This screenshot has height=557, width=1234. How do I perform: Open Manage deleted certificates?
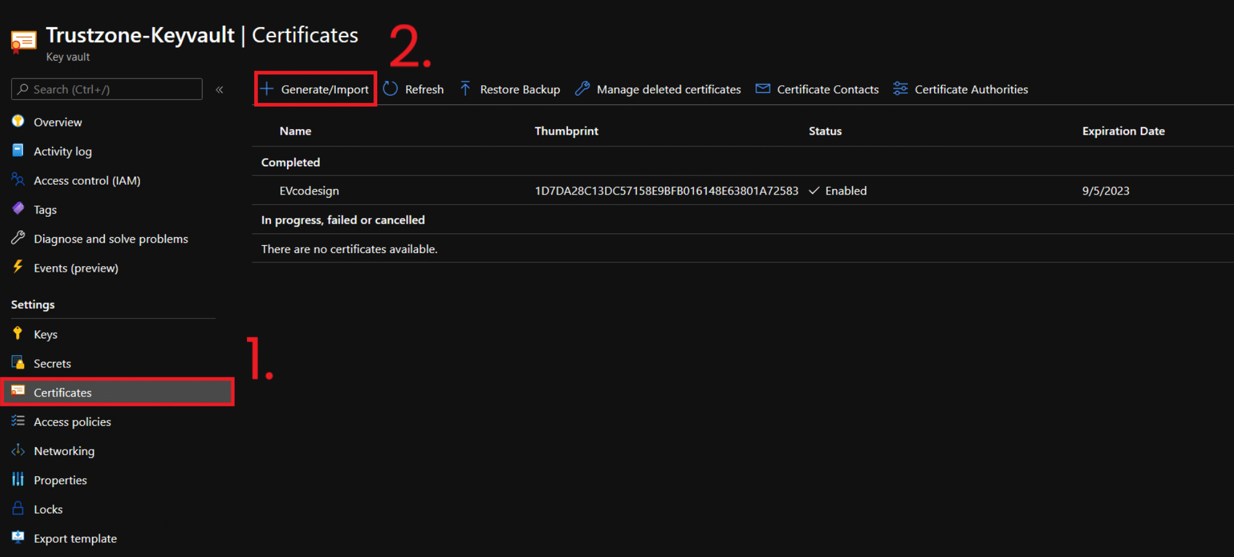[657, 88]
